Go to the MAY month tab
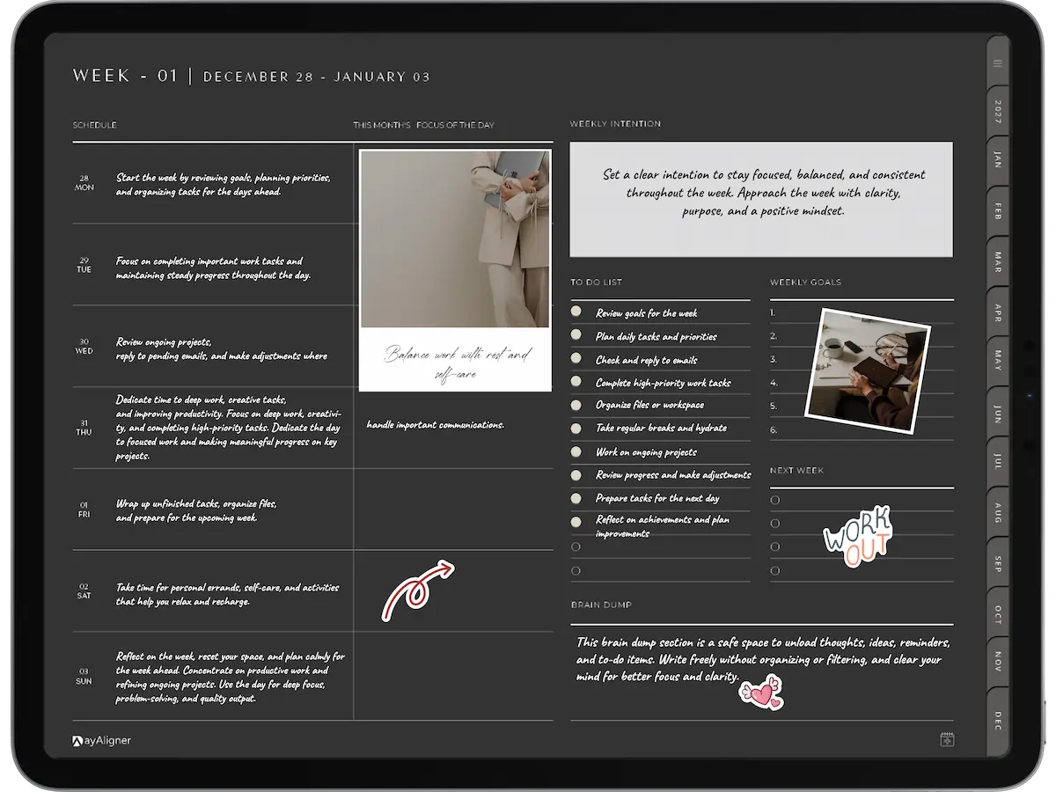Viewport: 1056px width, 792px height. (x=998, y=360)
